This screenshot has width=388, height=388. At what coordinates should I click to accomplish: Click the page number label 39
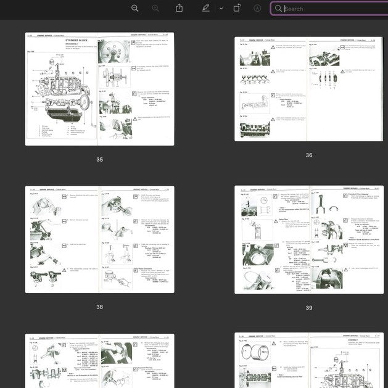point(309,308)
